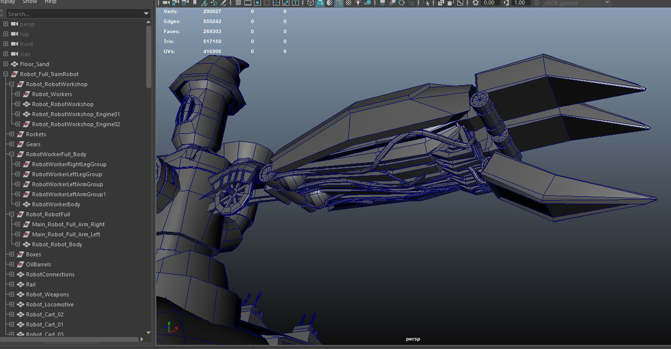Expand the Floor_Sand node

click(6, 64)
